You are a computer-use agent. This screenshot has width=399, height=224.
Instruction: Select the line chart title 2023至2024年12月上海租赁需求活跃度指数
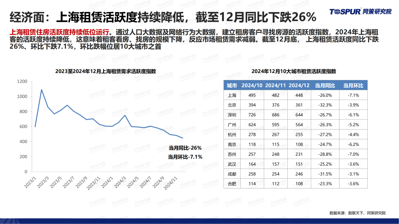coord(106,72)
